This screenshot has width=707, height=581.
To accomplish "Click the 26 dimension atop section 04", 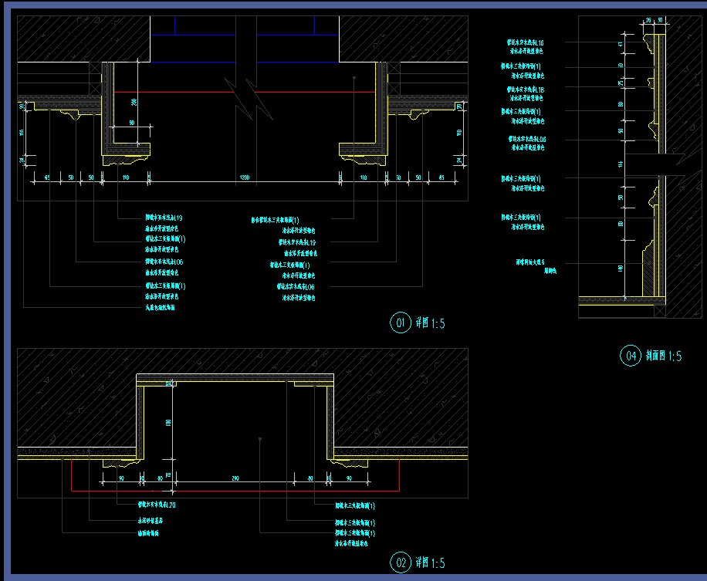I will tap(648, 20).
